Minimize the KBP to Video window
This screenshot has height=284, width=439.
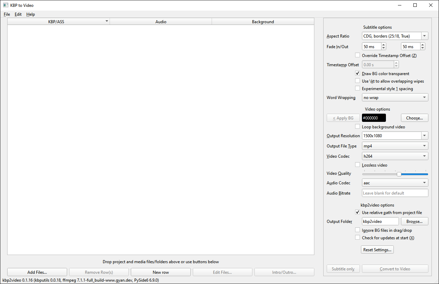click(x=399, y=5)
